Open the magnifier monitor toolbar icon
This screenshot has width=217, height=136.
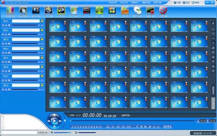click(x=23, y=11)
